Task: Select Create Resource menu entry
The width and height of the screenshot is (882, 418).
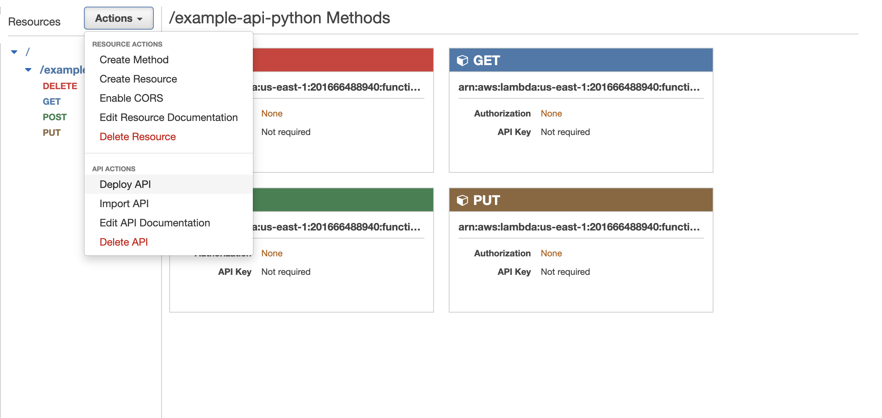Action: pos(138,79)
